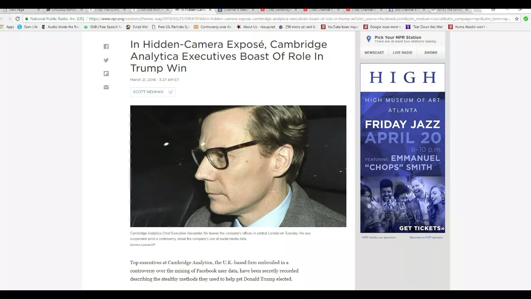The height and width of the screenshot is (299, 531).
Task: Click the 'NPR thanks our sponsors' text
Action: [379, 238]
